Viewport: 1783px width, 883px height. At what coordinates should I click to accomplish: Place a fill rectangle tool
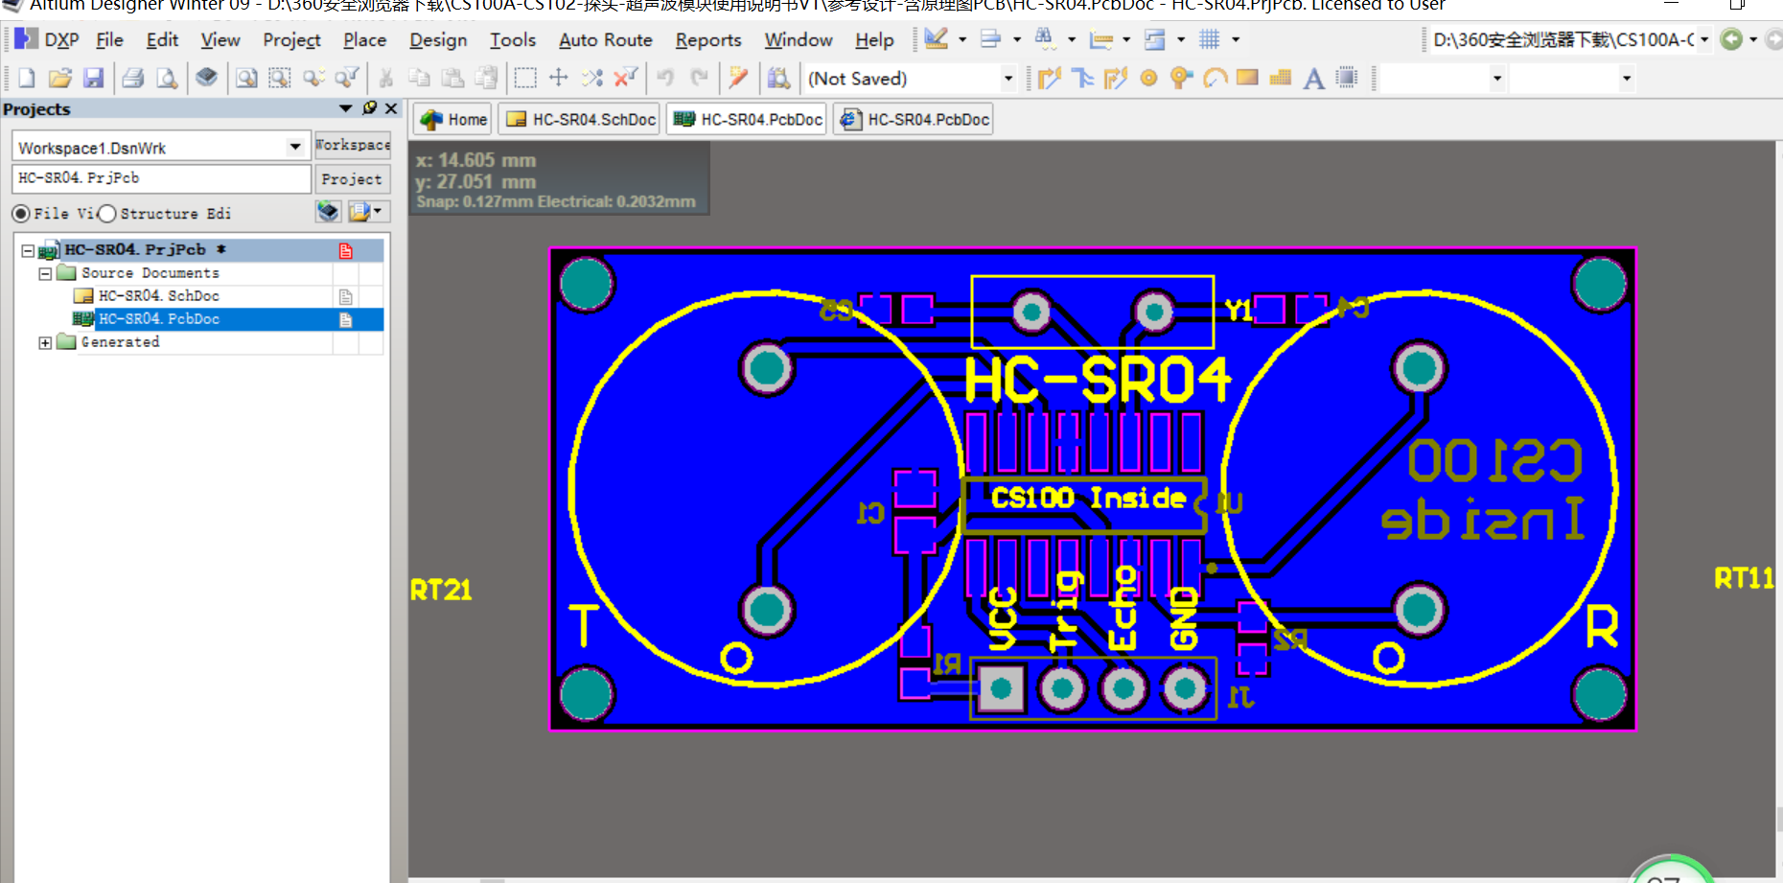1247,78
